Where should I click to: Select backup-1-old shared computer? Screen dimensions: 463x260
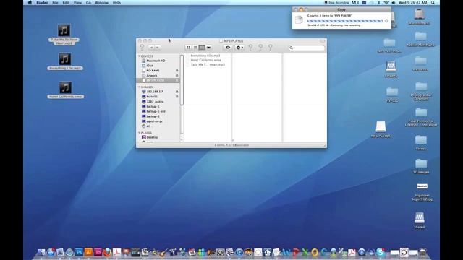pos(158,111)
